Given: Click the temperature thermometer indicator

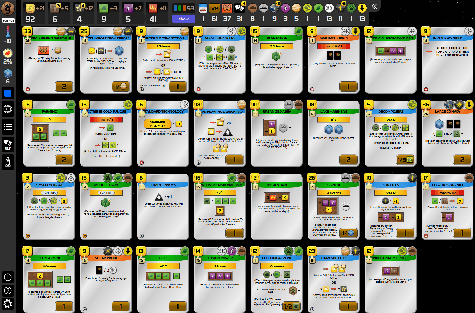Looking at the screenshot, I should (x=8, y=34).
